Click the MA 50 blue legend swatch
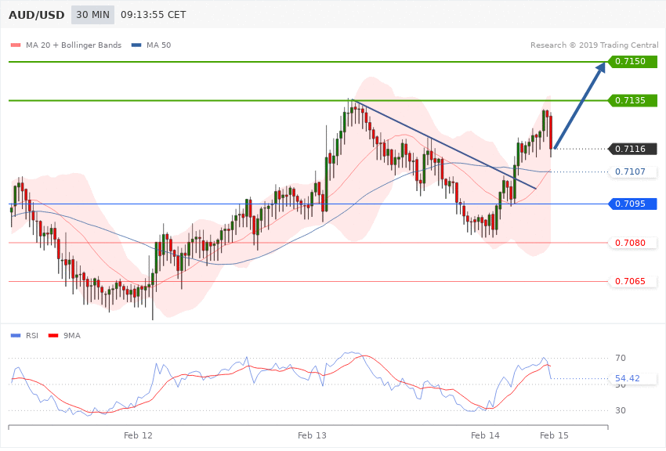This screenshot has width=666, height=451. (136, 45)
